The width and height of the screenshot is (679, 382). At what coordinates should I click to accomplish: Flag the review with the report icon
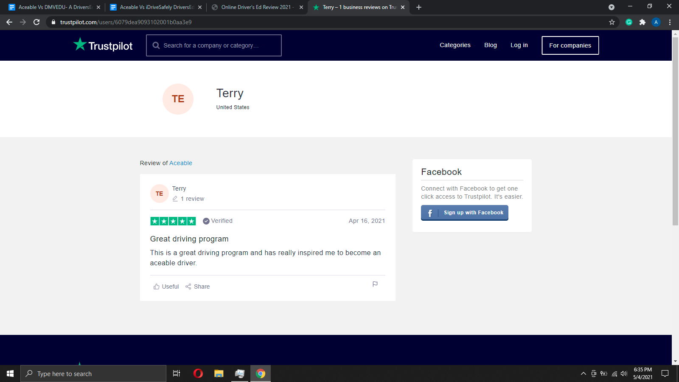375,284
